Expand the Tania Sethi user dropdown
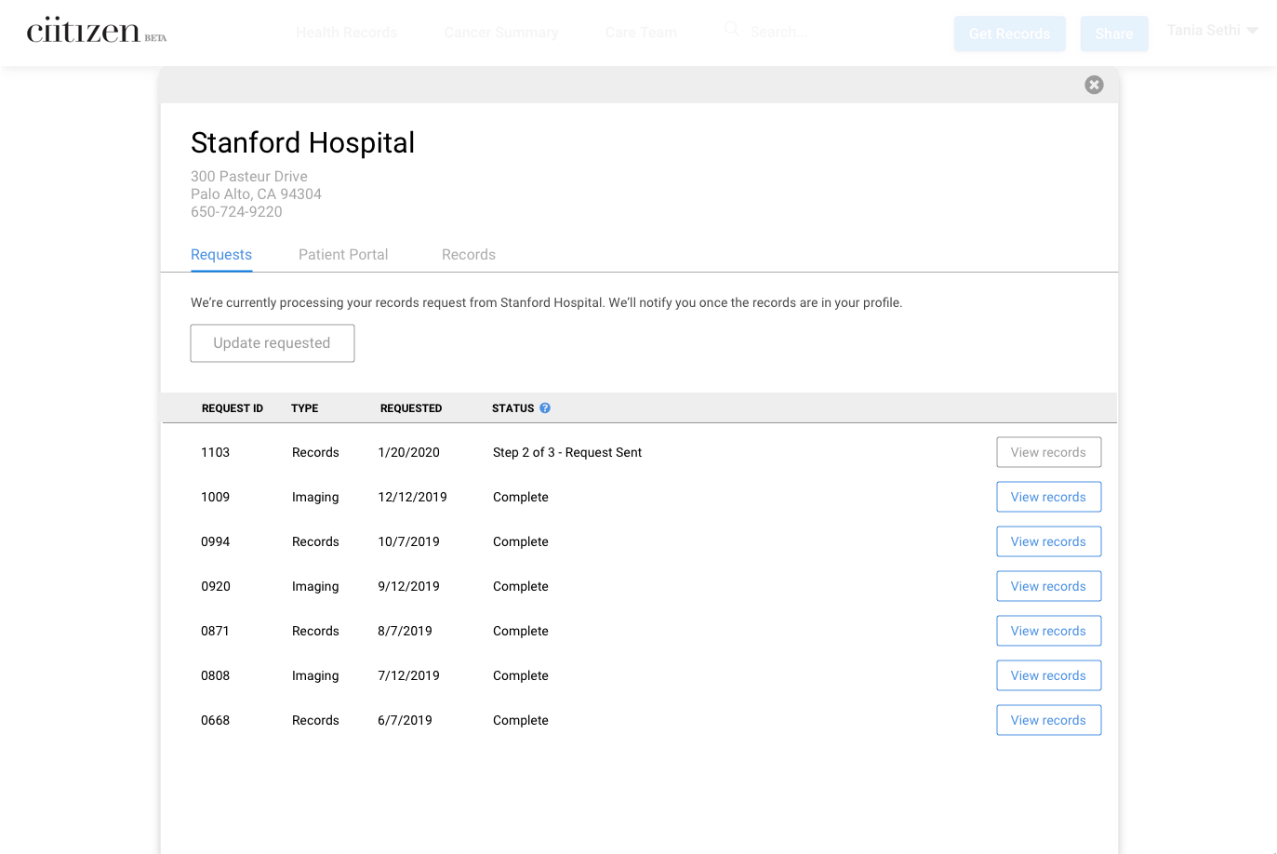 1212,31
